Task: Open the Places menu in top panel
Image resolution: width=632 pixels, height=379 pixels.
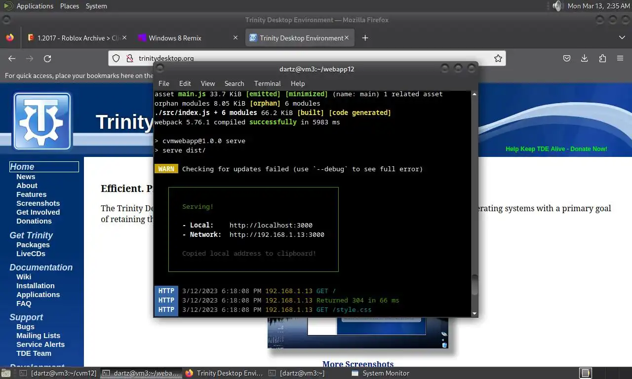Action: tap(70, 6)
